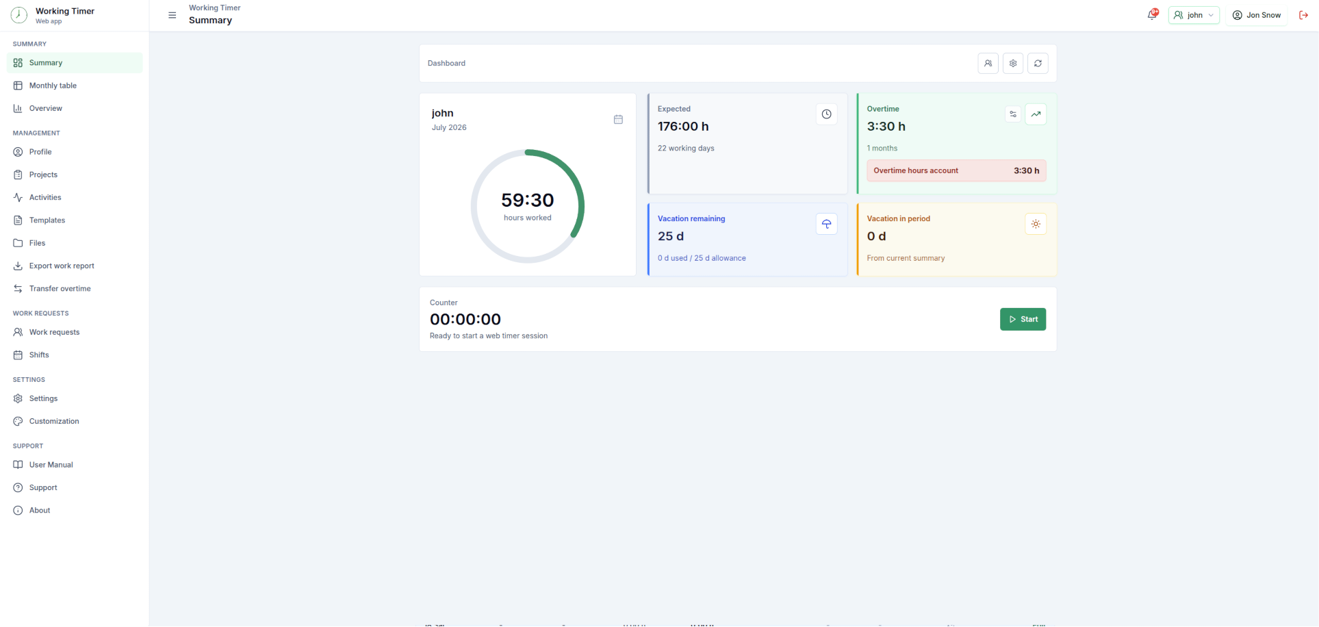The image size is (1319, 627).
Task: Click the hours worked progress ring
Action: [x=528, y=206]
